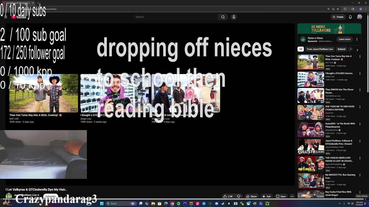
Task: Open THE COULDA BEEN LOVE HOUSE sidebar video
Action: [340, 159]
